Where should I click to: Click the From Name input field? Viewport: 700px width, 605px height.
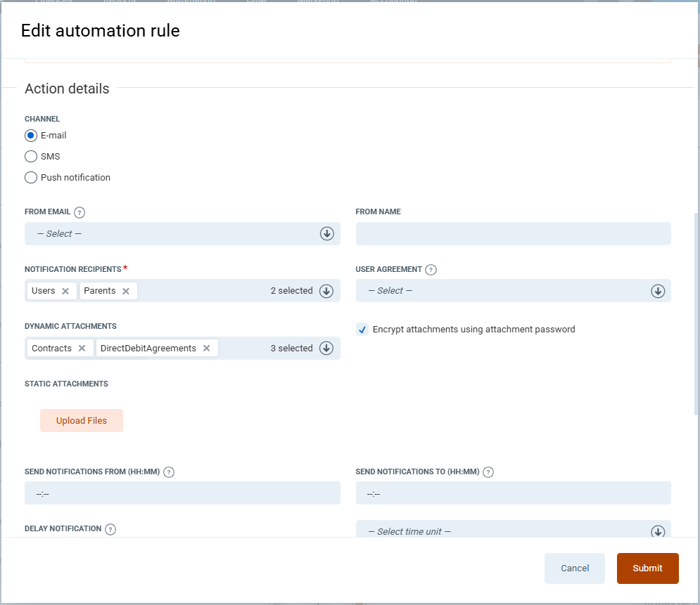[x=513, y=234]
